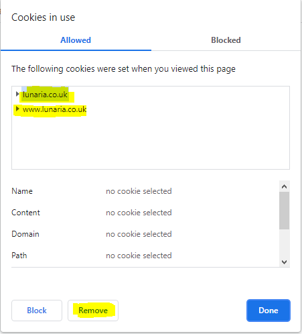Click the scrollbar track below the thumb
The height and width of the screenshot is (334, 302).
coord(284,243)
